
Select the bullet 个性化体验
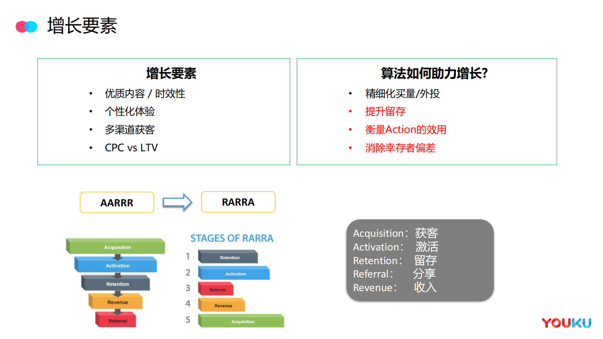pyautogui.click(x=130, y=111)
